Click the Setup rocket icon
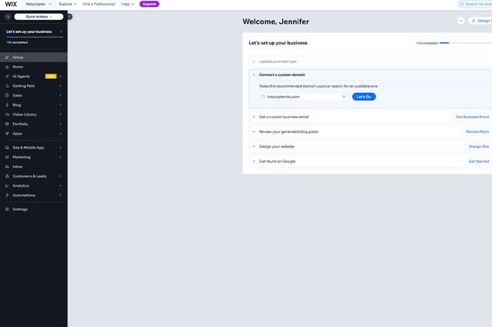The width and height of the screenshot is (492, 327). pos(7,58)
